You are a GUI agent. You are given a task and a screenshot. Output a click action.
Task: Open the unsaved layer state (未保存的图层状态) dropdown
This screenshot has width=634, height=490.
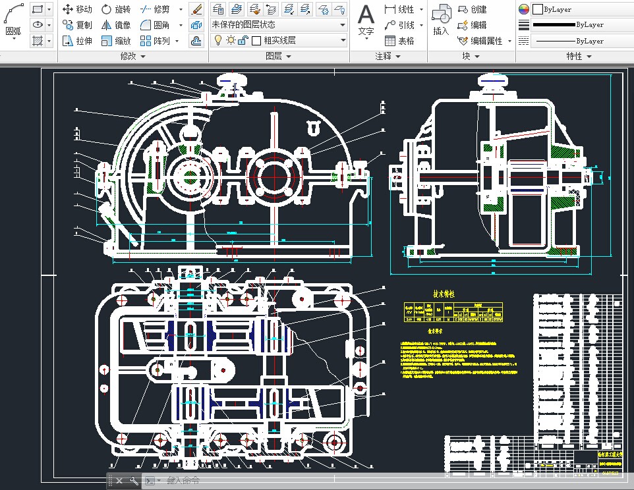[278, 24]
